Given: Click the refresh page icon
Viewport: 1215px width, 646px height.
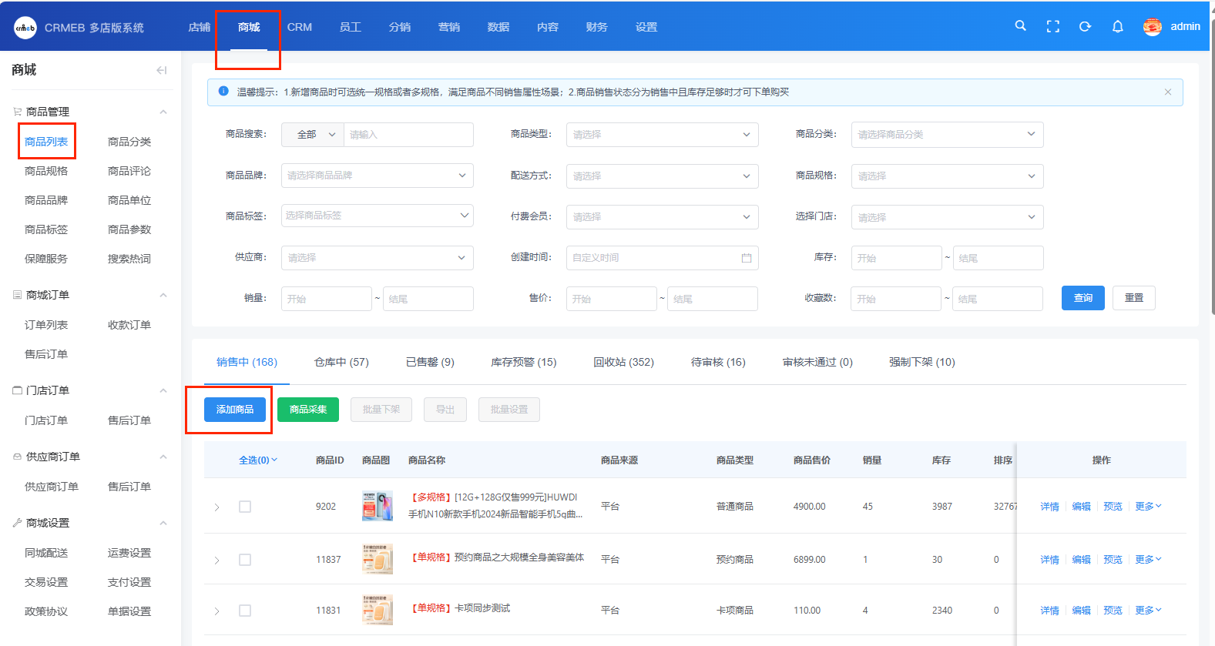Looking at the screenshot, I should 1085,26.
